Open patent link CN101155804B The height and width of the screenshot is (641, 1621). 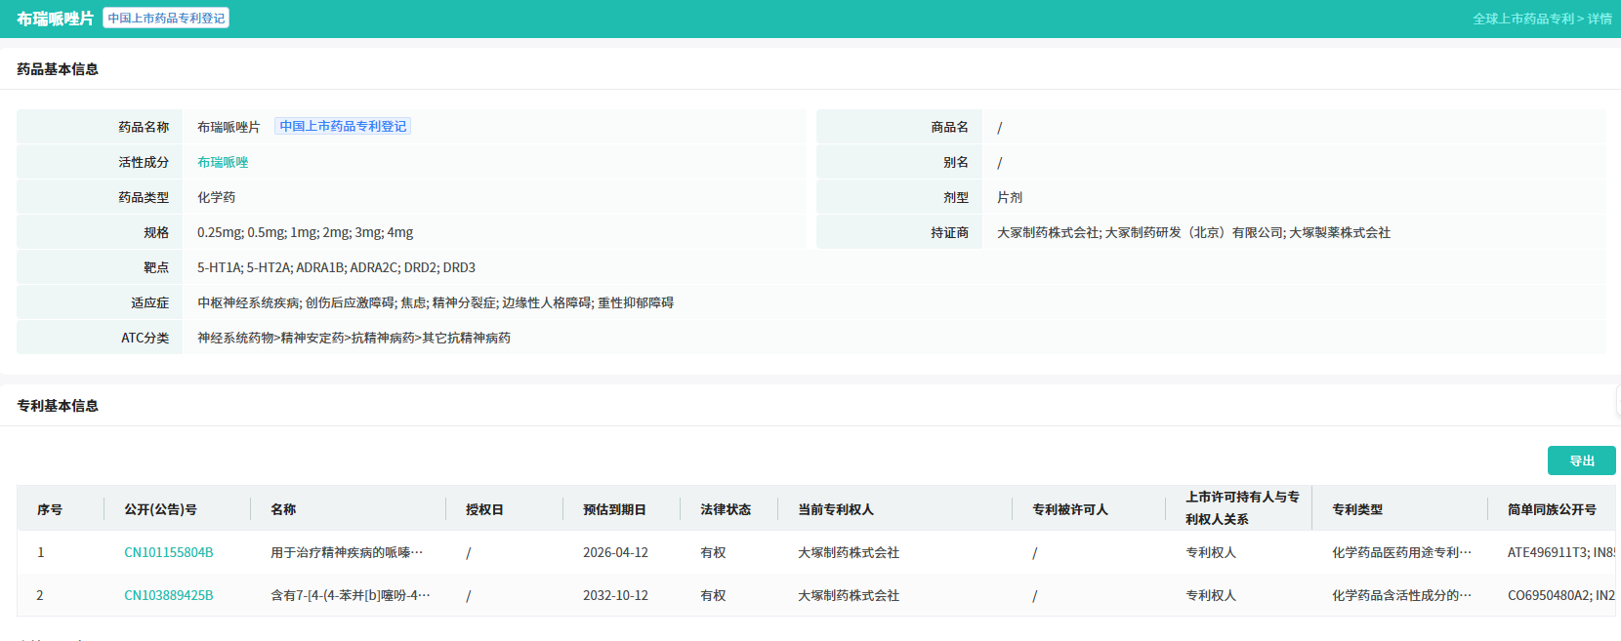[168, 552]
